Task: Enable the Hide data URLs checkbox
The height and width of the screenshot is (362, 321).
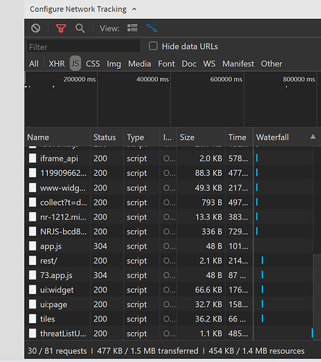Action: click(x=153, y=46)
